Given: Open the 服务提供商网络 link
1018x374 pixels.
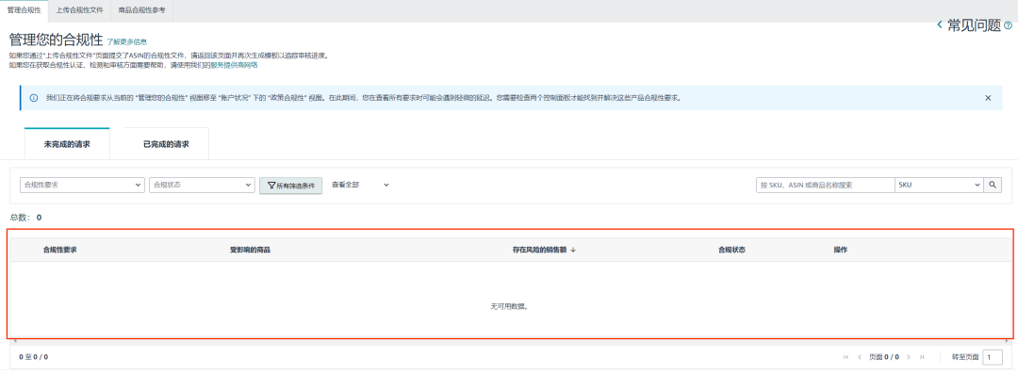Looking at the screenshot, I should (234, 65).
